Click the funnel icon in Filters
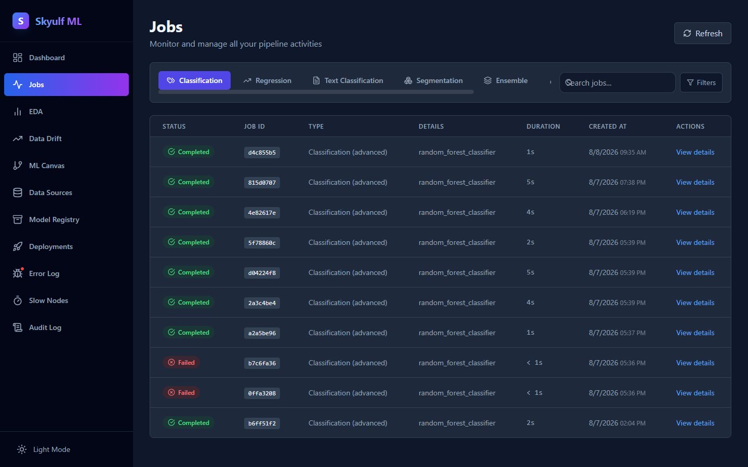 click(690, 83)
